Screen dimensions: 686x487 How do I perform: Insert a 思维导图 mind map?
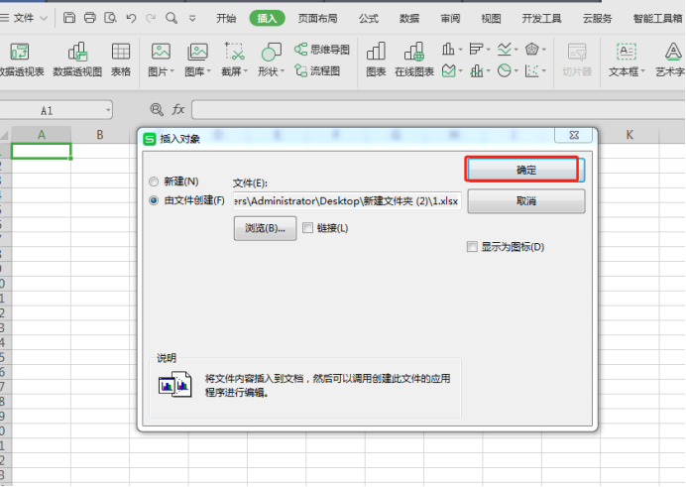(x=322, y=50)
